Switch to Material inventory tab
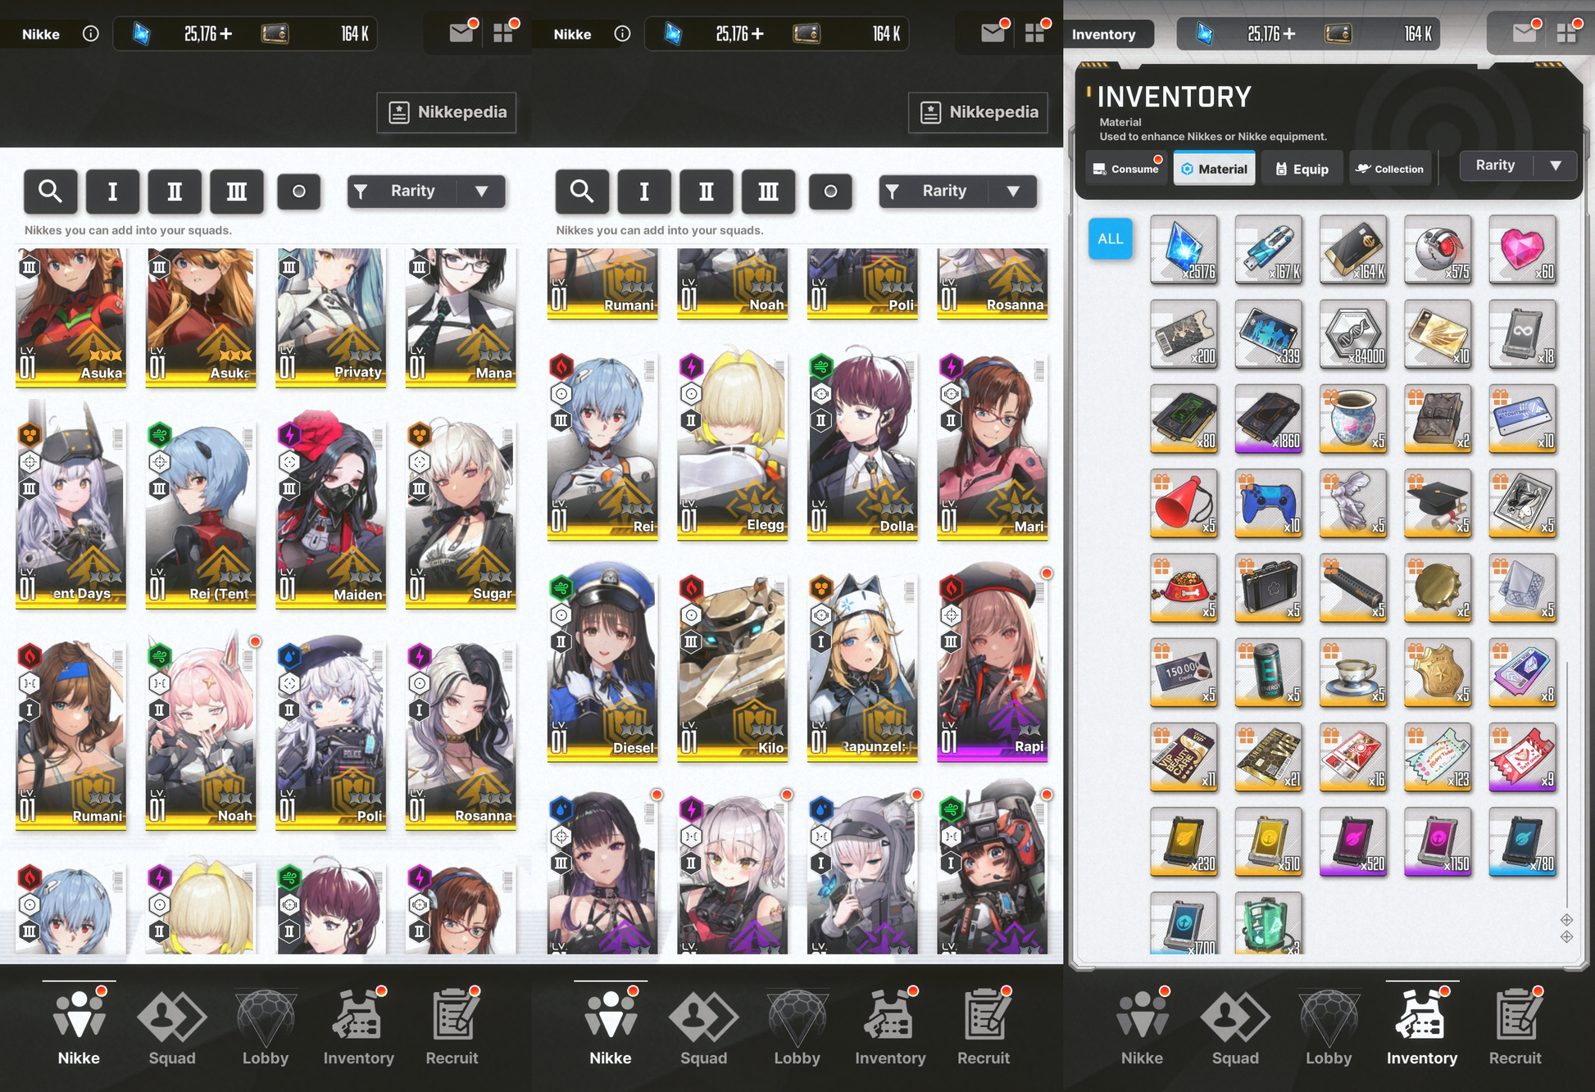This screenshot has width=1595, height=1092. pos(1215,169)
